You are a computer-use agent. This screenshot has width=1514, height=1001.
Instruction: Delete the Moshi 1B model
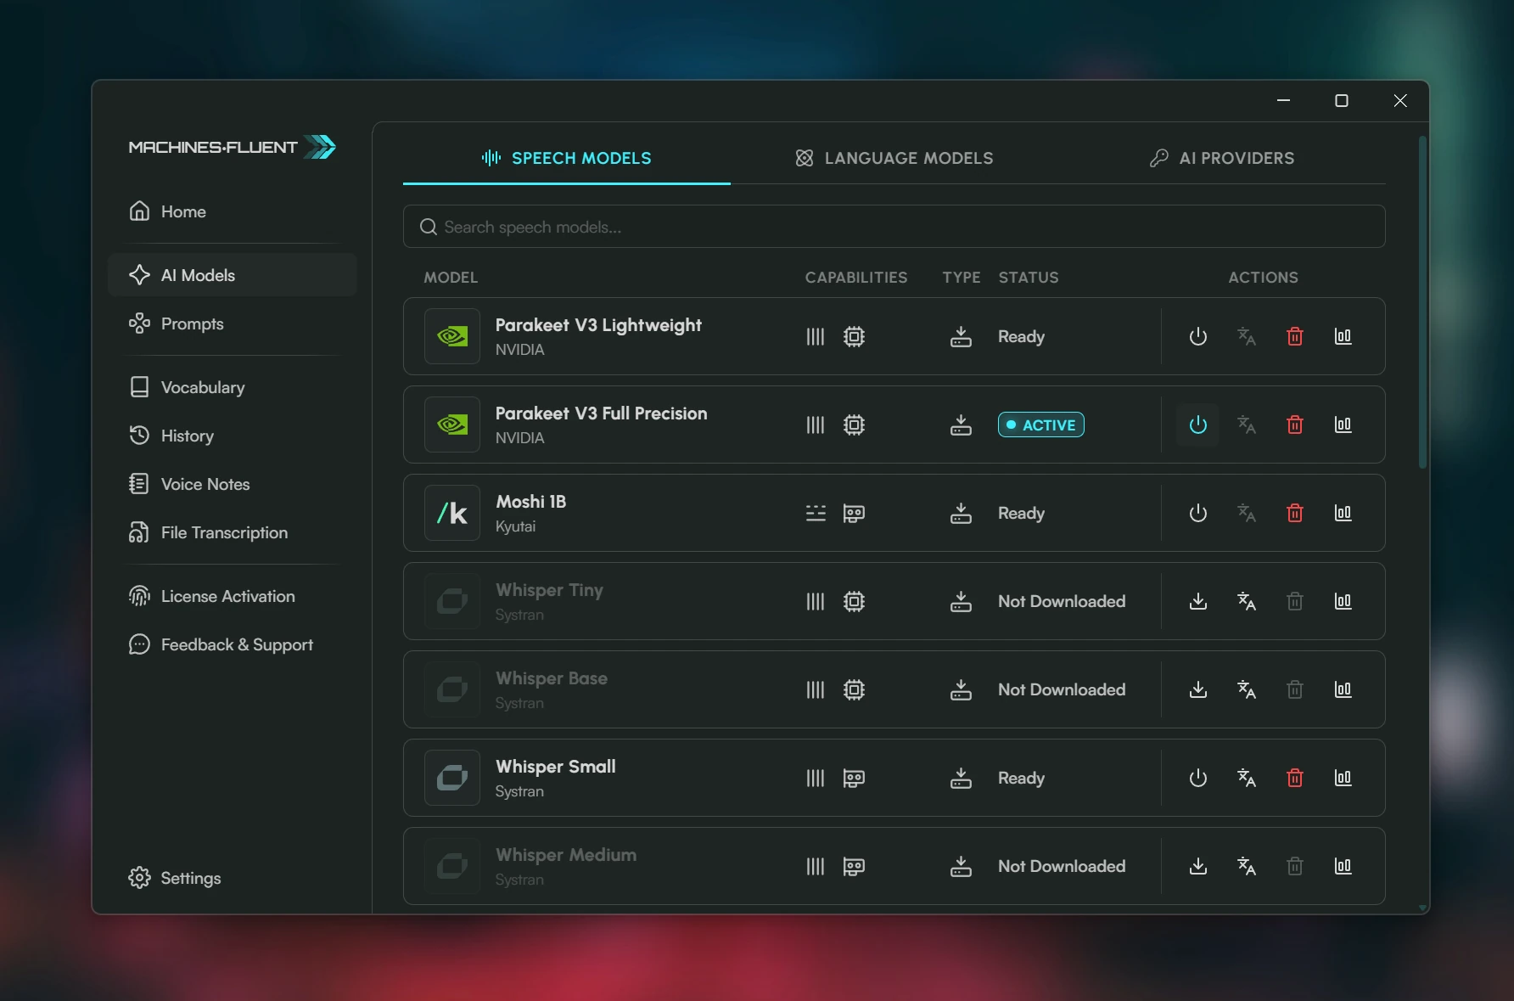(1295, 513)
